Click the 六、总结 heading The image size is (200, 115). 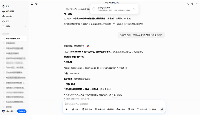pyautogui.click(x=68, y=14)
